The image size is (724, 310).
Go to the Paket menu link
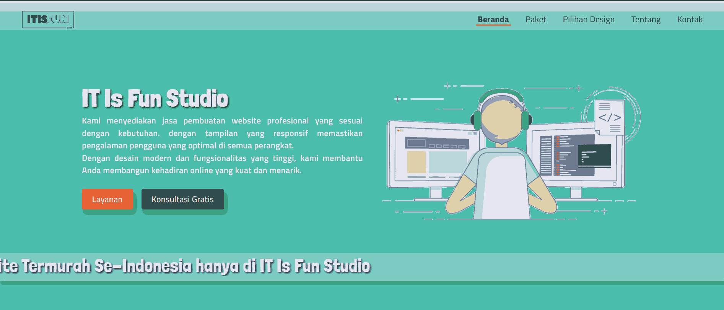(535, 19)
